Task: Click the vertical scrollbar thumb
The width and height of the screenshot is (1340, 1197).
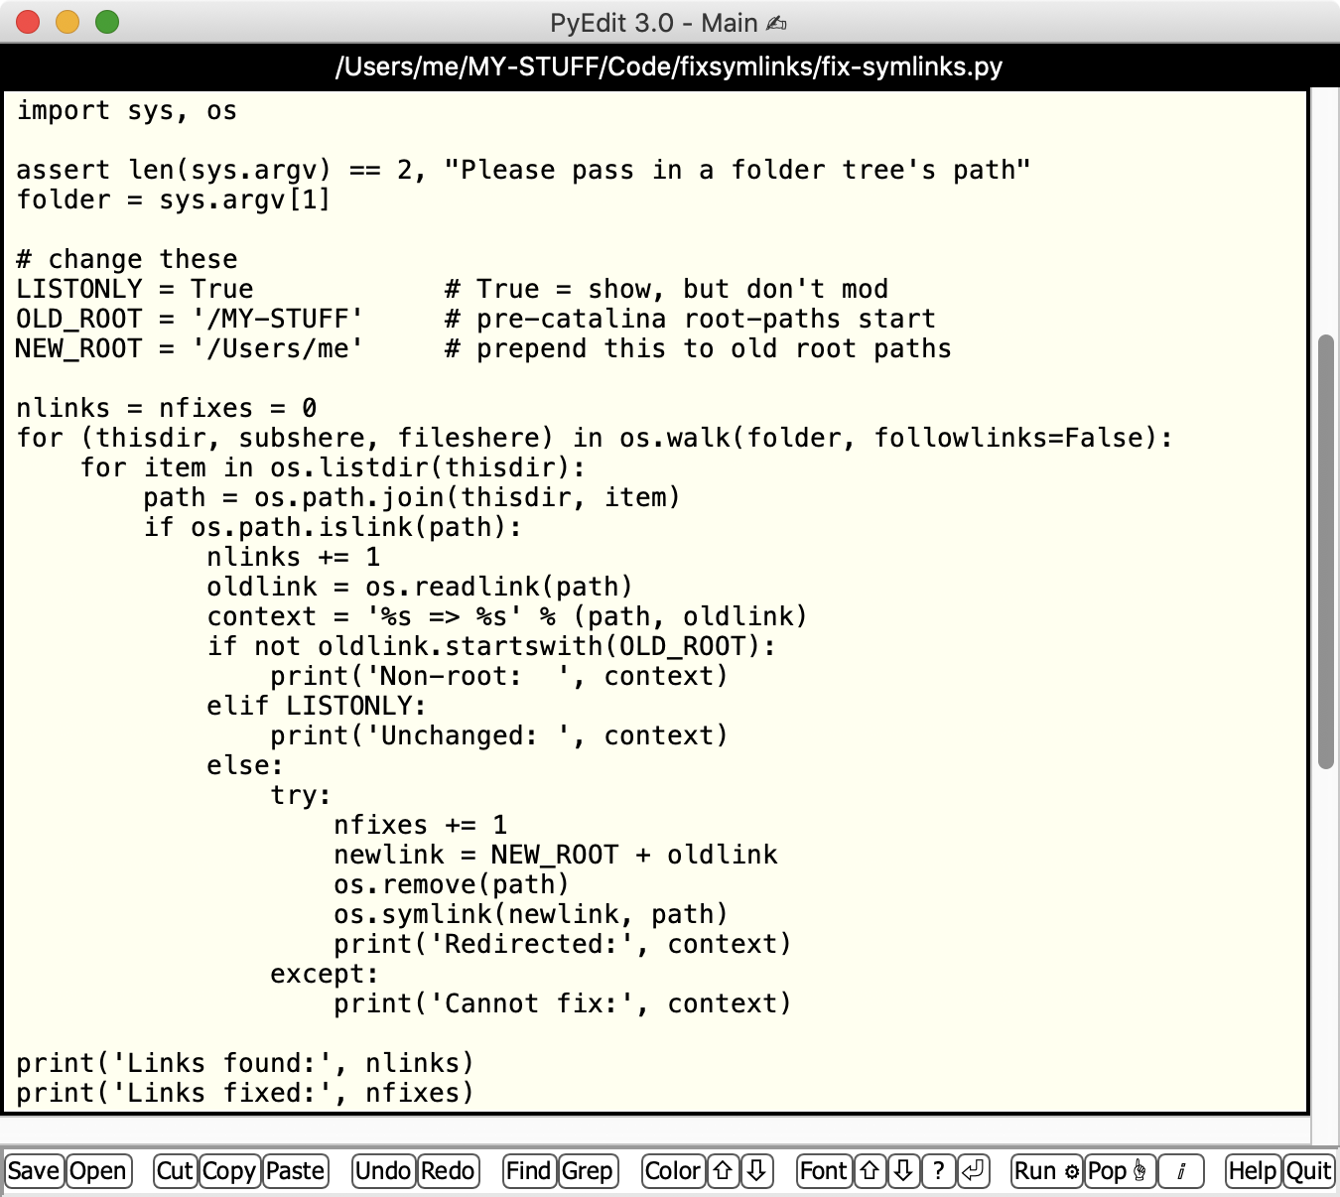Action: coord(1325,552)
